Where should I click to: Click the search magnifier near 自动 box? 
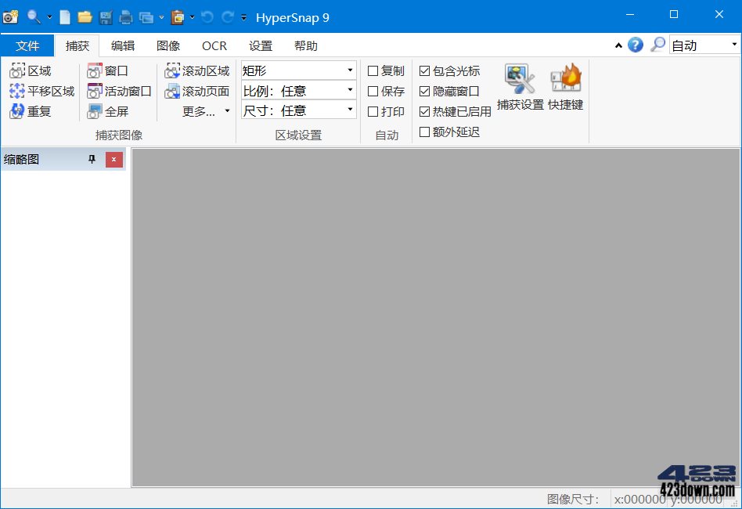coord(657,45)
